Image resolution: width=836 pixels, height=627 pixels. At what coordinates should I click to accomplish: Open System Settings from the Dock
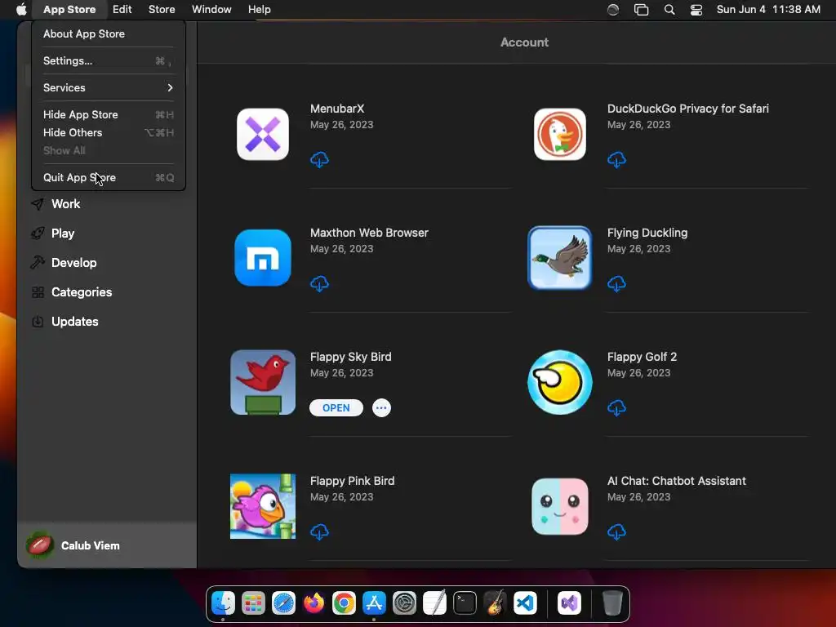tap(405, 603)
